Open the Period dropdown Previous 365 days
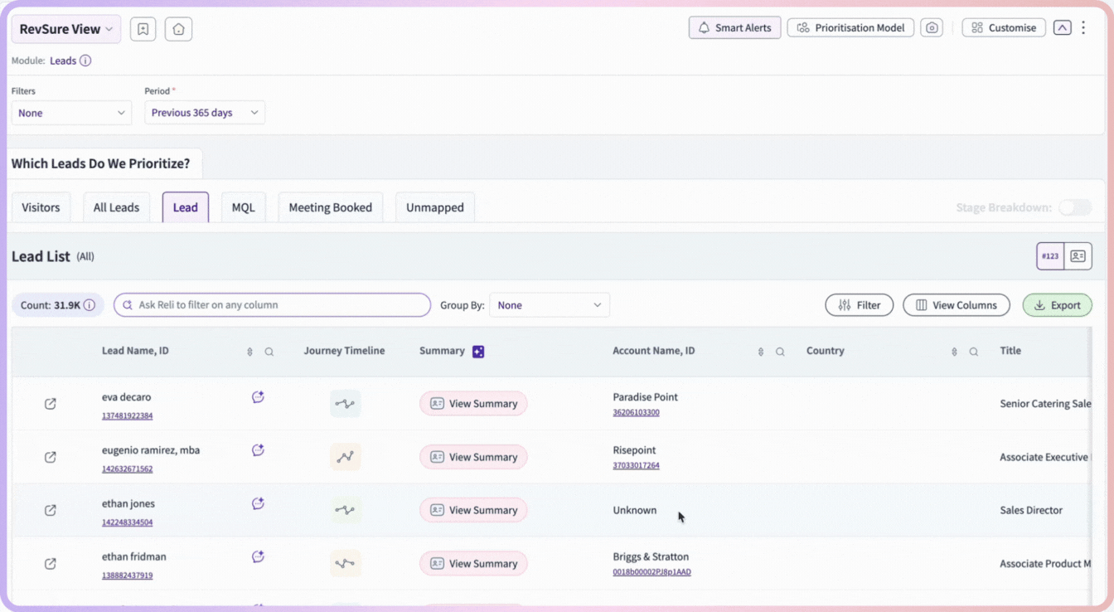Viewport: 1114px width, 612px height. pyautogui.click(x=205, y=113)
